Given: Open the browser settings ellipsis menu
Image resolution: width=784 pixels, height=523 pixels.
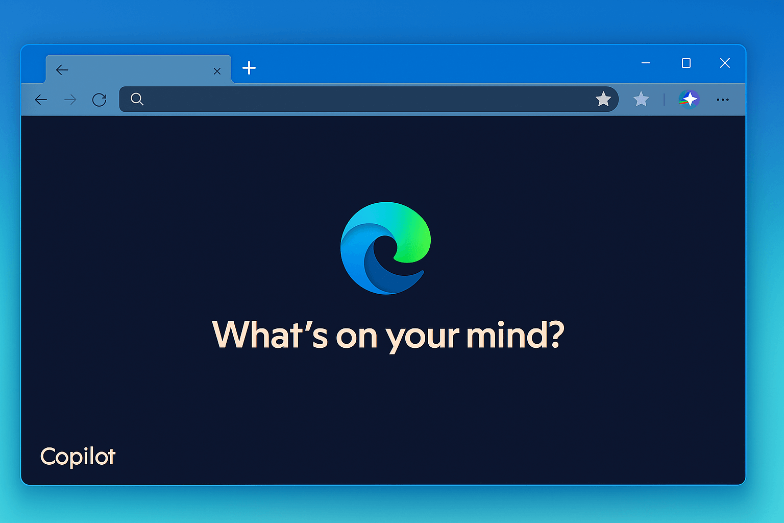Looking at the screenshot, I should coord(723,100).
